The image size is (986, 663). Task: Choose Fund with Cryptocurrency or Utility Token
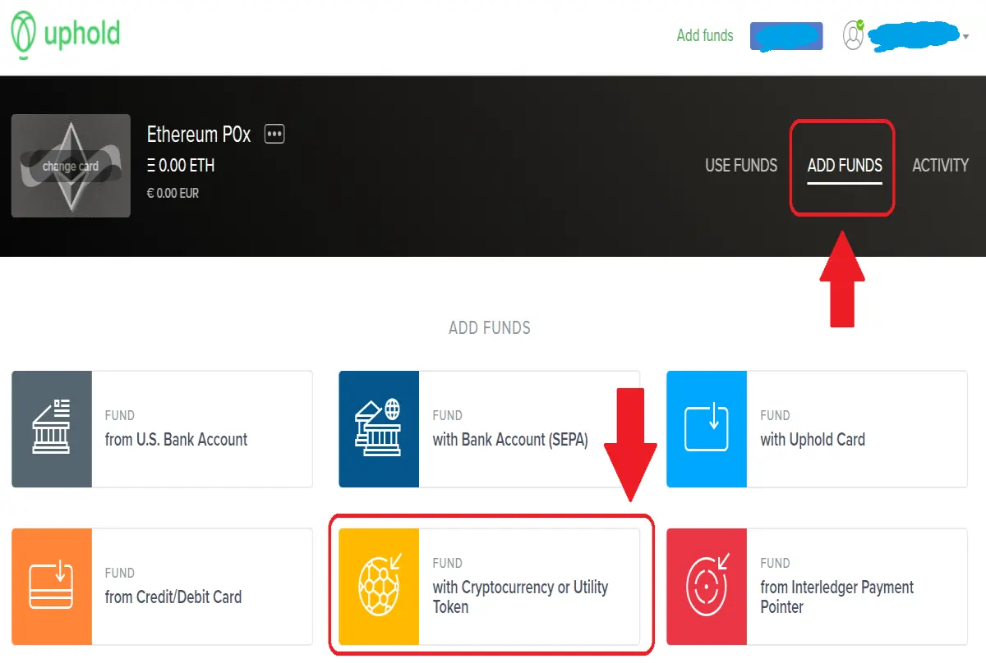(490, 587)
